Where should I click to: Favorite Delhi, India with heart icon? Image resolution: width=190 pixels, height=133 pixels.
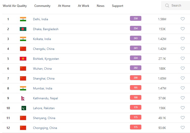point(182,19)
